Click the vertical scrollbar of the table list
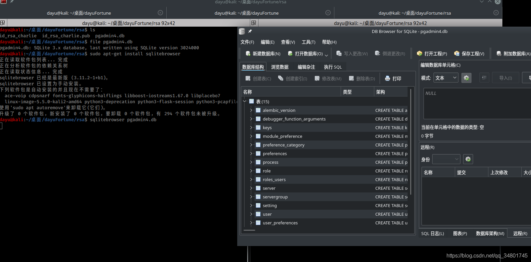This screenshot has width=531, height=262. point(411,141)
